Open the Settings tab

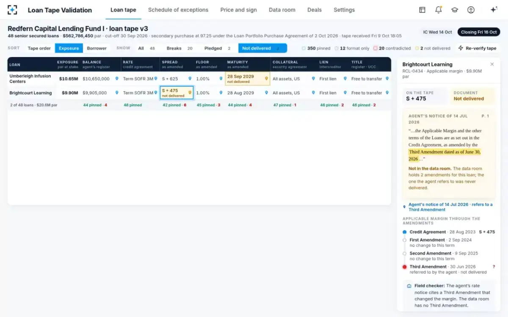pos(344,10)
